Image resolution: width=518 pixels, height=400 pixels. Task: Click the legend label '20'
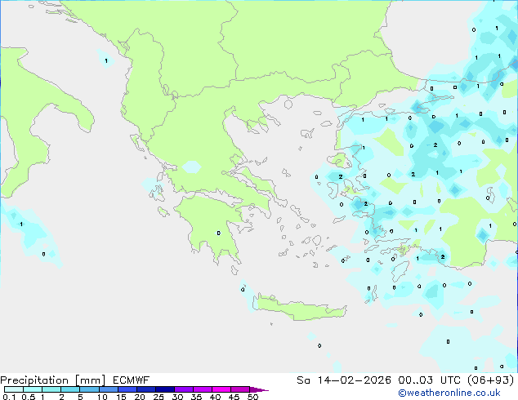click(140, 397)
